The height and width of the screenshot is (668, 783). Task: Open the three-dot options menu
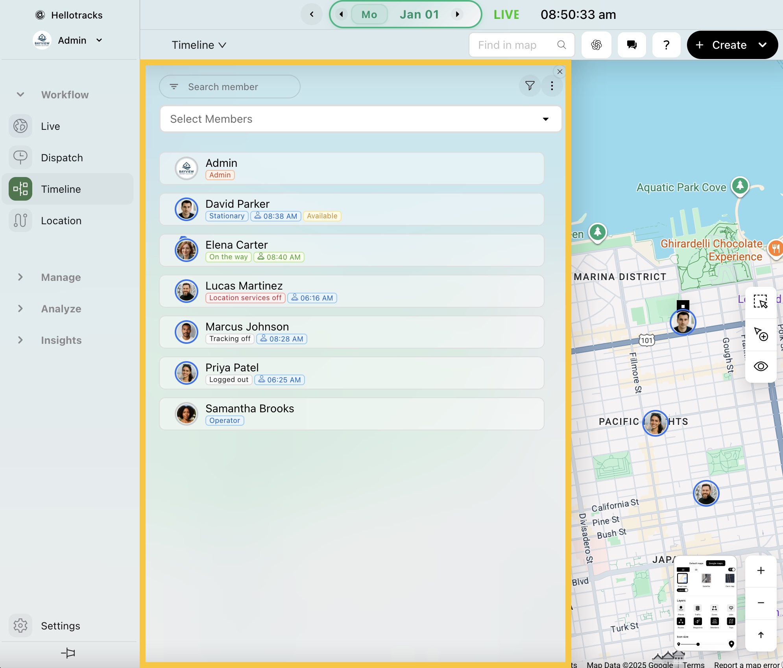pos(552,86)
